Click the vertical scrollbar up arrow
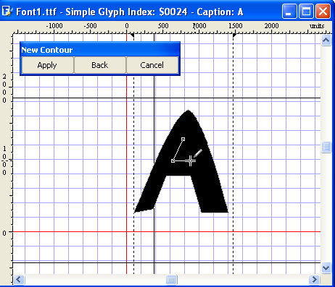The height and width of the screenshot is (287, 335). pos(326,40)
